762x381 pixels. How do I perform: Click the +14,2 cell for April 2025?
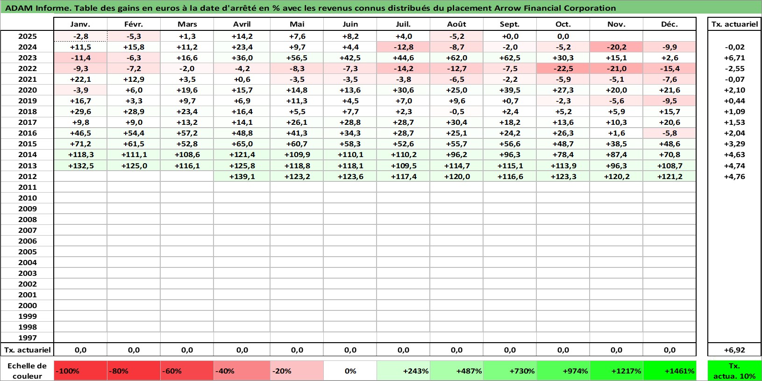[242, 36]
